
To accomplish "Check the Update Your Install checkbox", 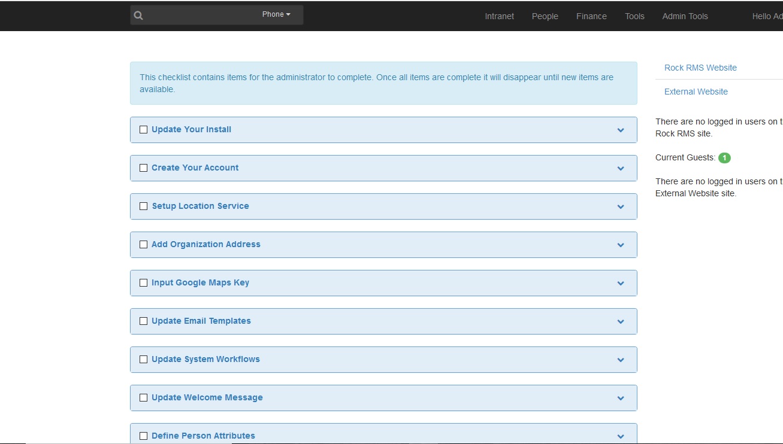I will pos(143,129).
